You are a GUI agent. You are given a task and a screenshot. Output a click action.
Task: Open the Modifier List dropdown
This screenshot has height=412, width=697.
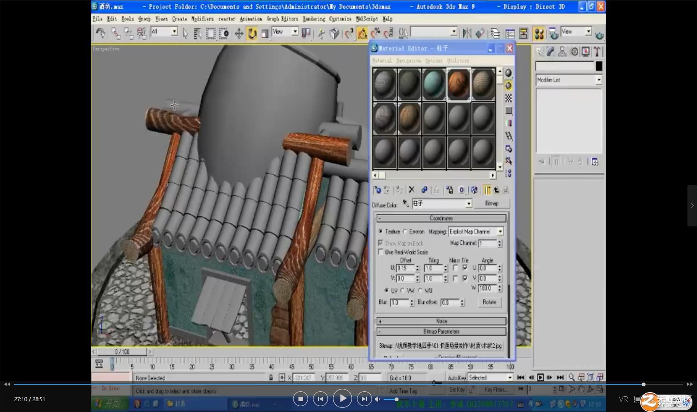coord(569,80)
